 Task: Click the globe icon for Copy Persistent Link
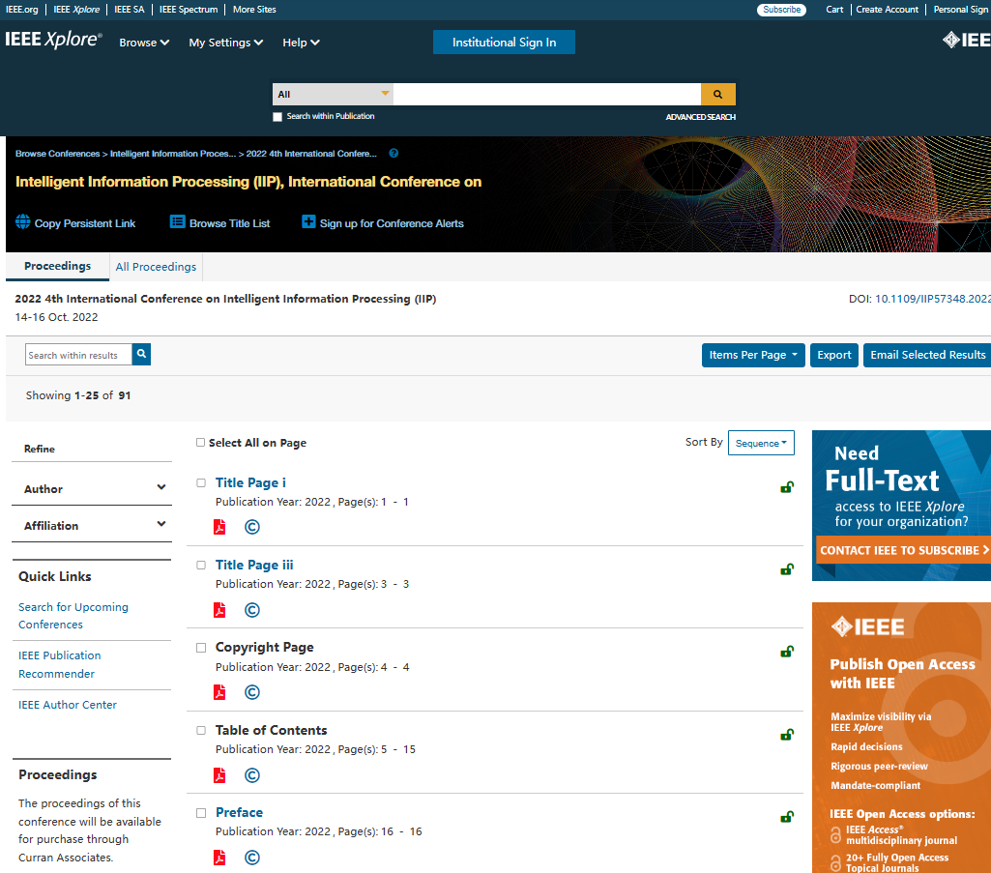[23, 222]
